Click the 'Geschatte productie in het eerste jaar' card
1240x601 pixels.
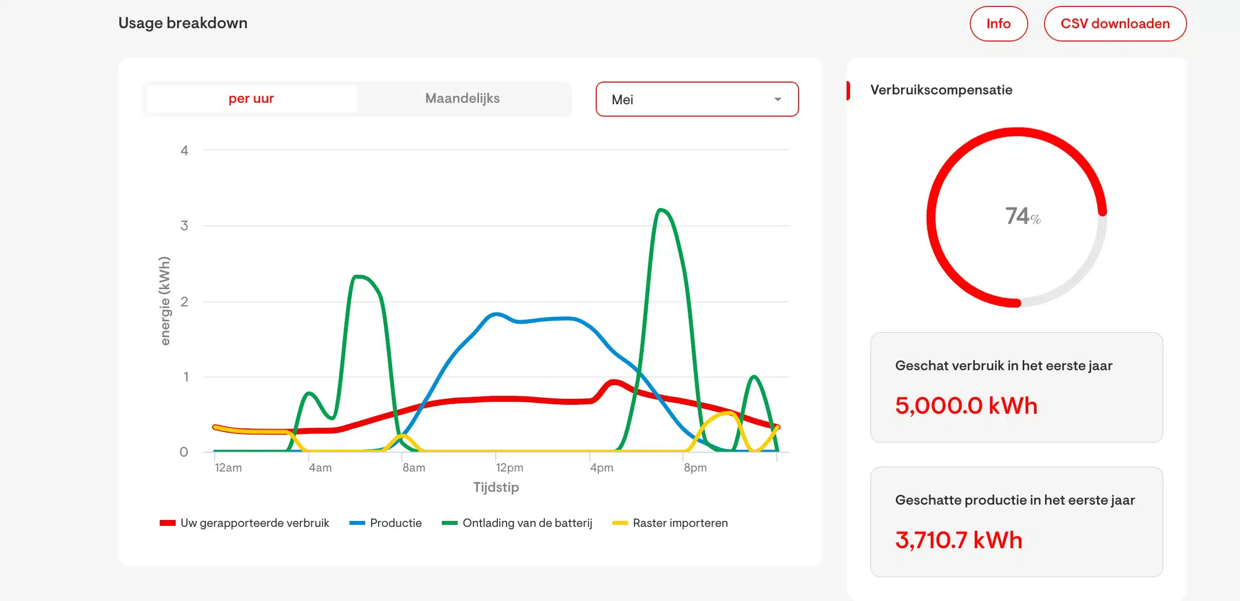point(1016,521)
